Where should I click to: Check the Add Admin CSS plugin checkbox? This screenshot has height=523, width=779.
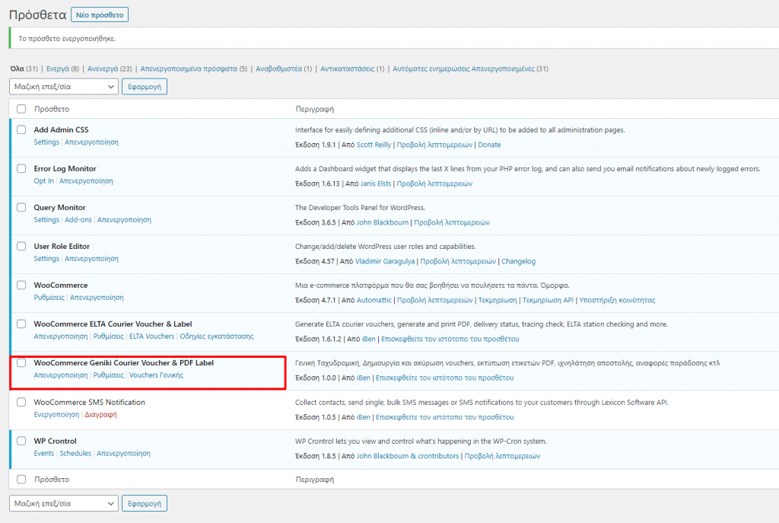[21, 129]
